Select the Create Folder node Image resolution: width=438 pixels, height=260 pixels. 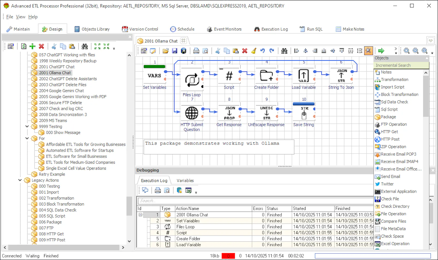coord(266,76)
